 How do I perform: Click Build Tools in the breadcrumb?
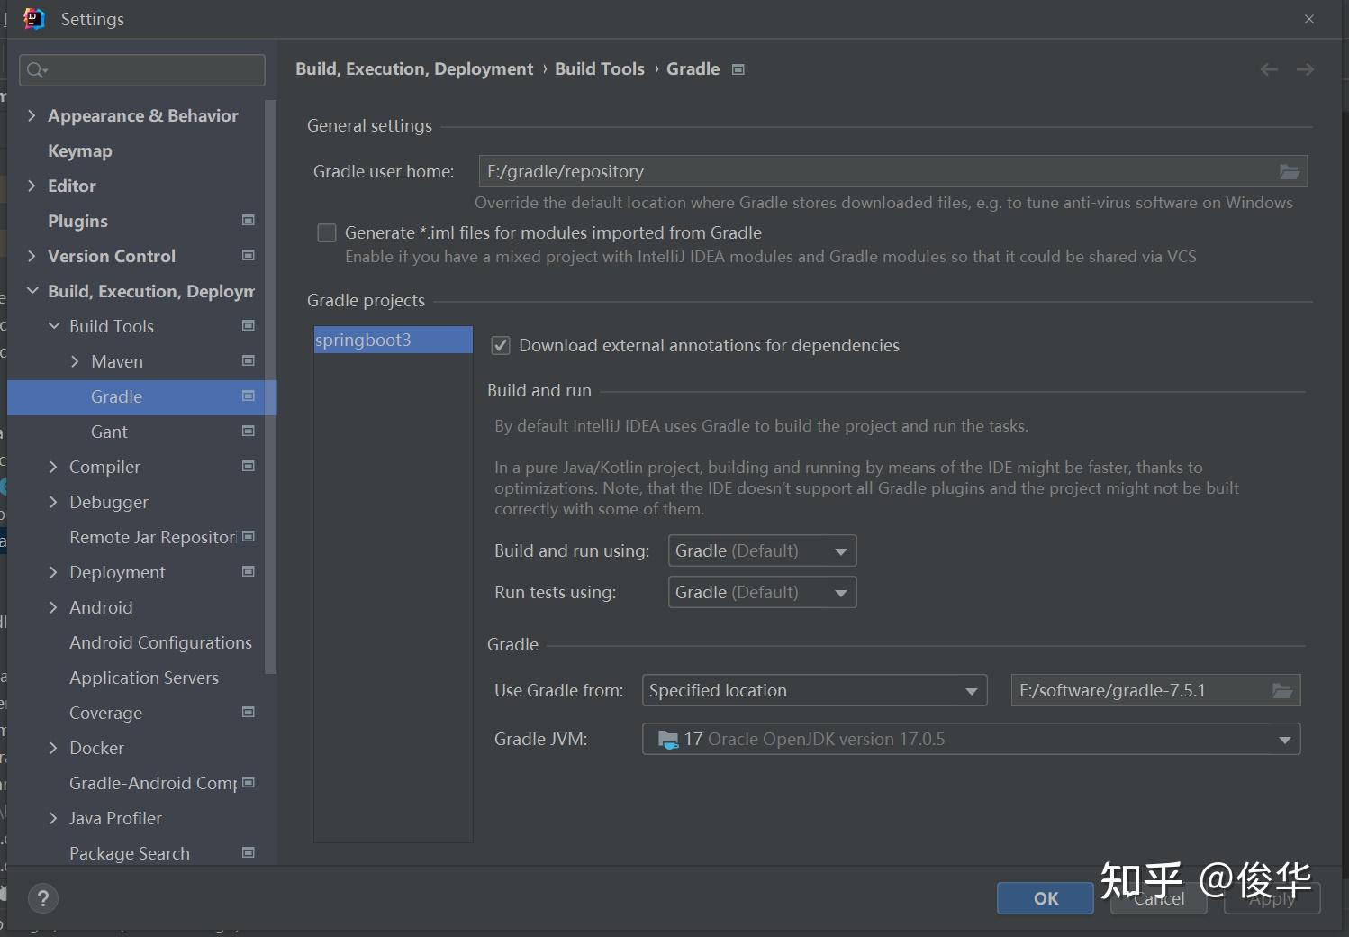(x=600, y=69)
